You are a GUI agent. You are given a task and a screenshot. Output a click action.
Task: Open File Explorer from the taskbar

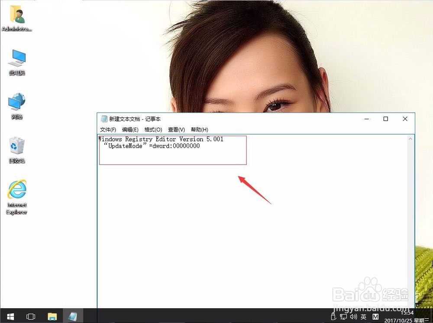tap(52, 316)
